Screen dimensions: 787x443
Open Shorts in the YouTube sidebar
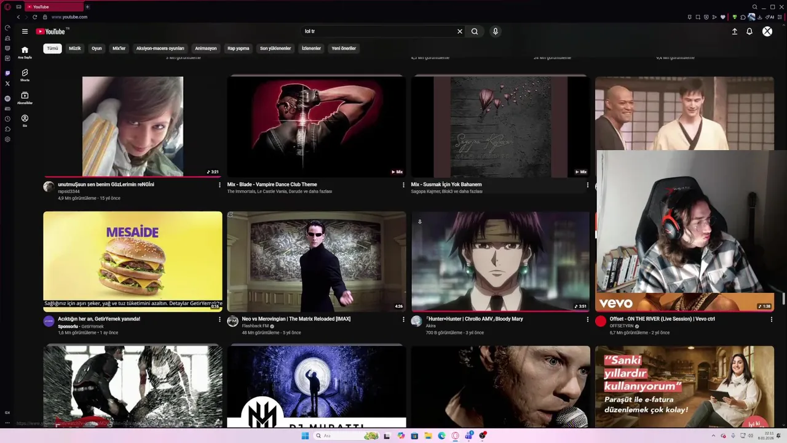tap(25, 75)
